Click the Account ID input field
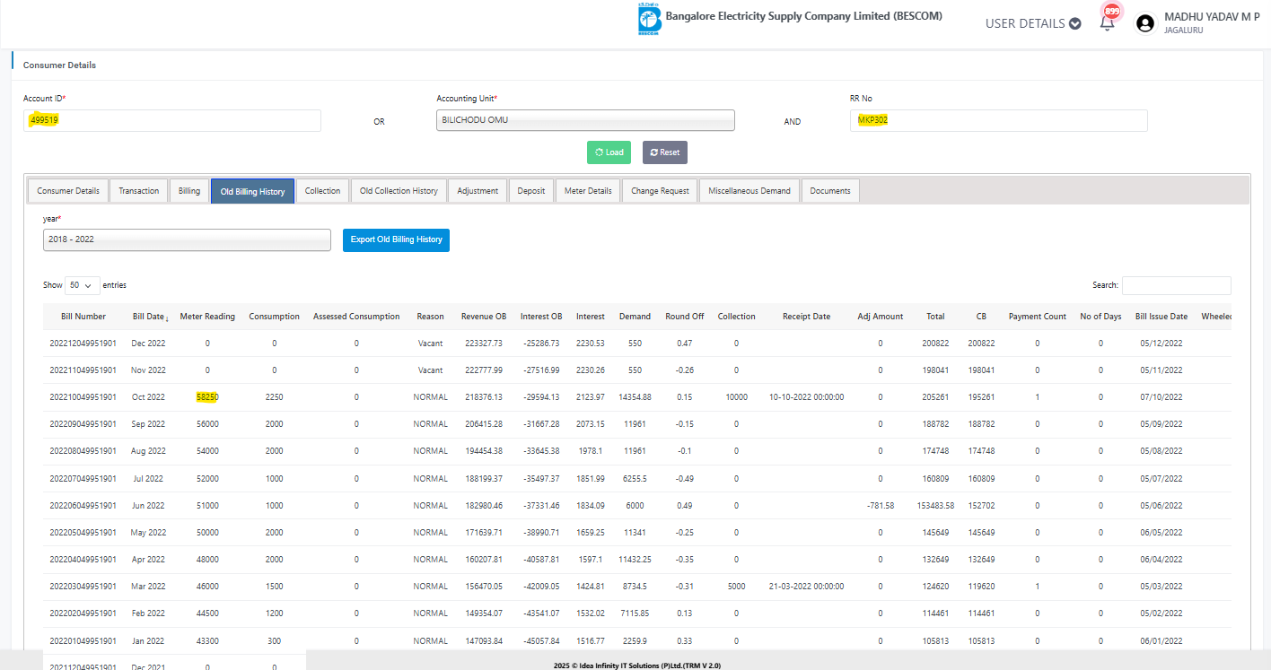 click(x=171, y=120)
